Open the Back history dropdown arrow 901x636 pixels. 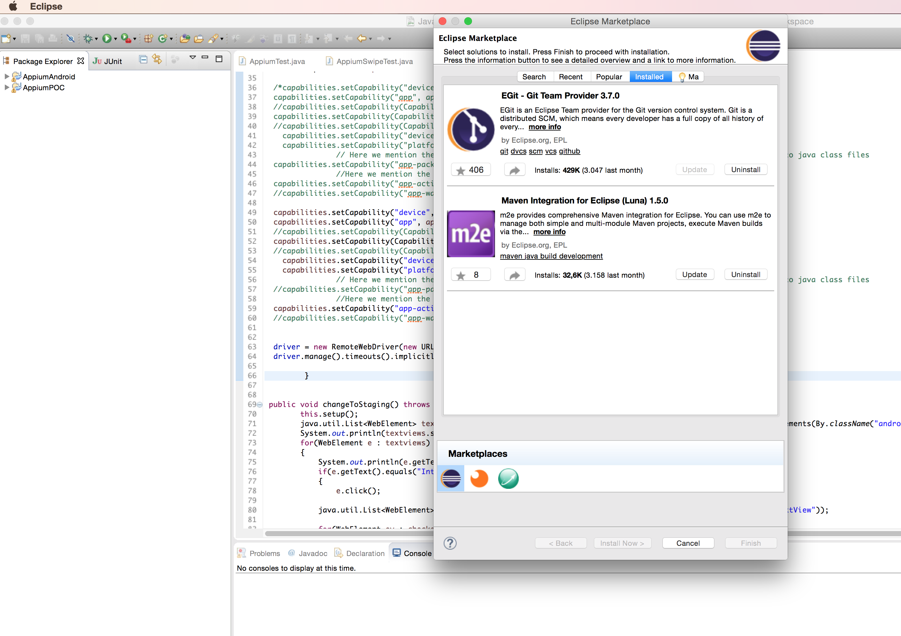pyautogui.click(x=370, y=39)
